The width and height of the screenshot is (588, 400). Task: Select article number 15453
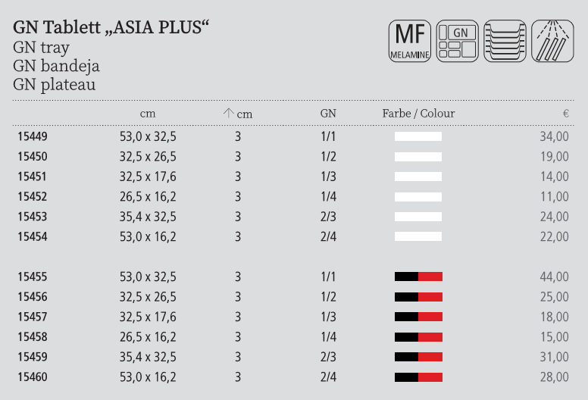click(x=32, y=217)
